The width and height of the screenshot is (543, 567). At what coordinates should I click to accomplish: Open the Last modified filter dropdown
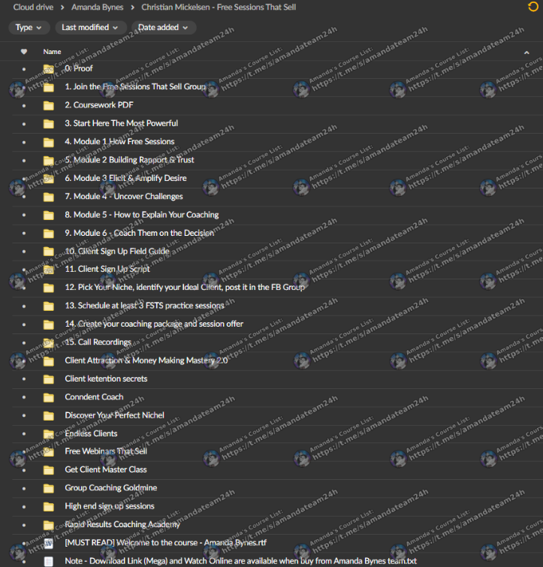(x=90, y=28)
